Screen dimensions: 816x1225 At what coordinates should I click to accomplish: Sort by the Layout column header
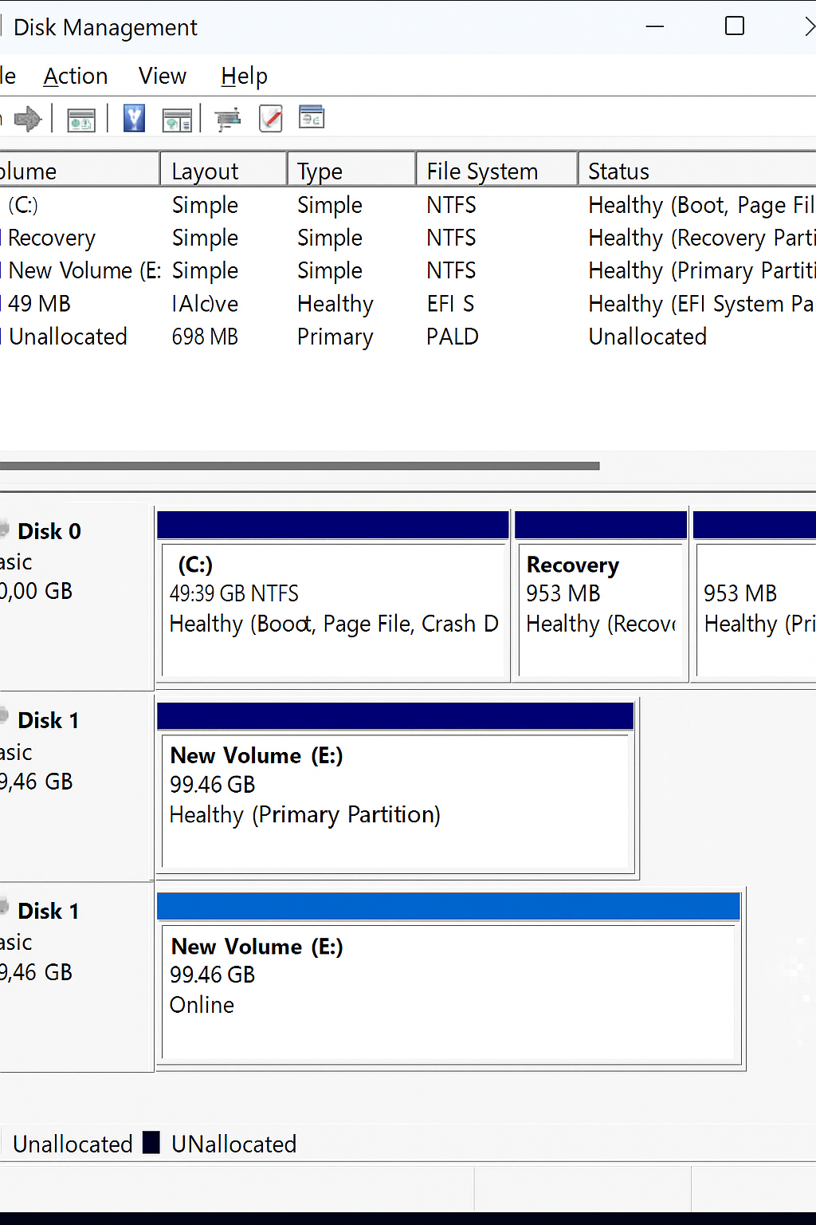224,171
